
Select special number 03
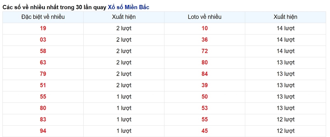(x=43, y=40)
